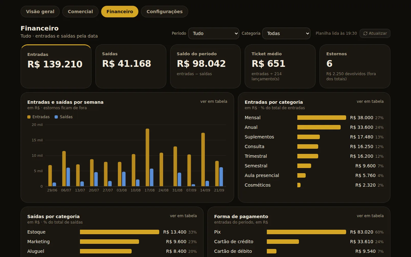The width and height of the screenshot is (411, 257).
Task: Switch to the Comercial tab
Action: [80, 12]
